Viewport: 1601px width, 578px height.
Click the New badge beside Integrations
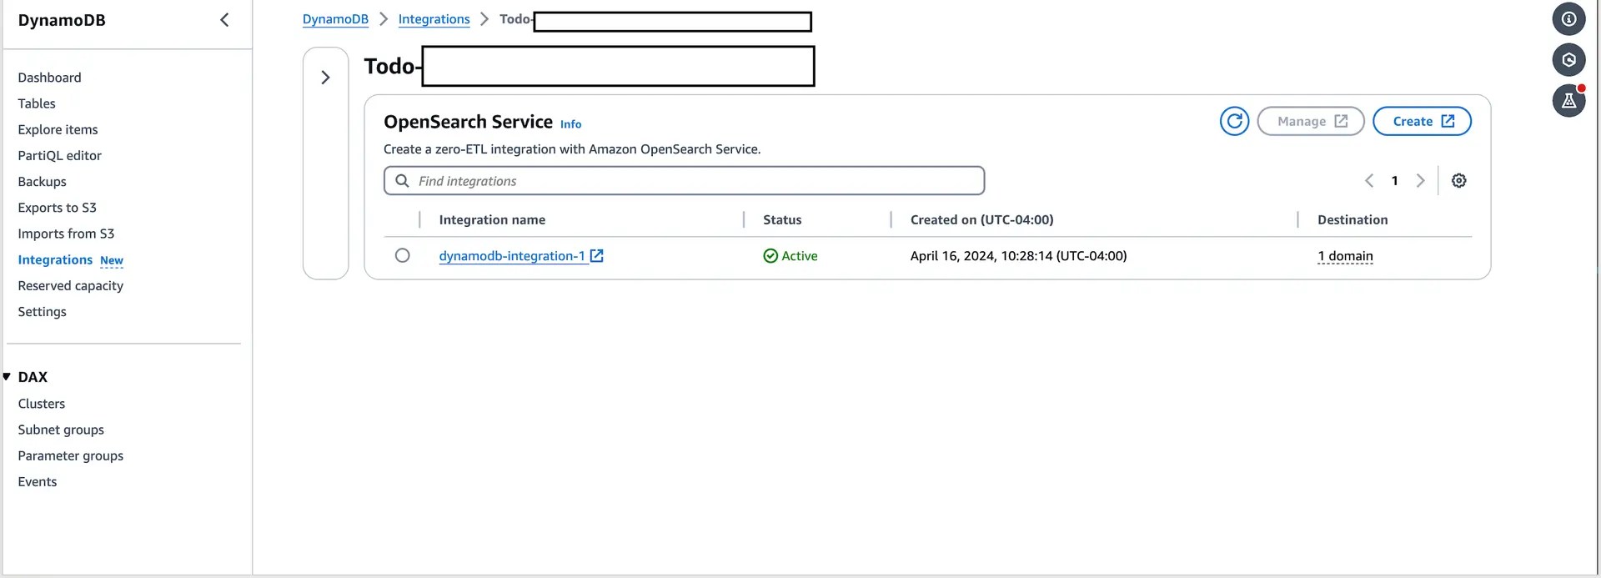[x=112, y=260]
